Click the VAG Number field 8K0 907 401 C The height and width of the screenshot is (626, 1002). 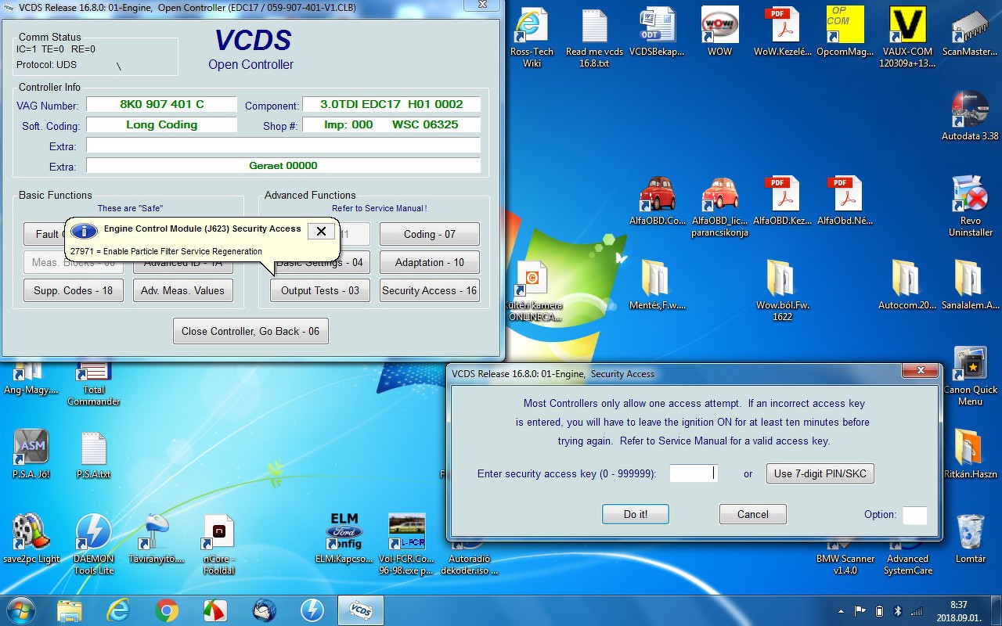pyautogui.click(x=161, y=104)
